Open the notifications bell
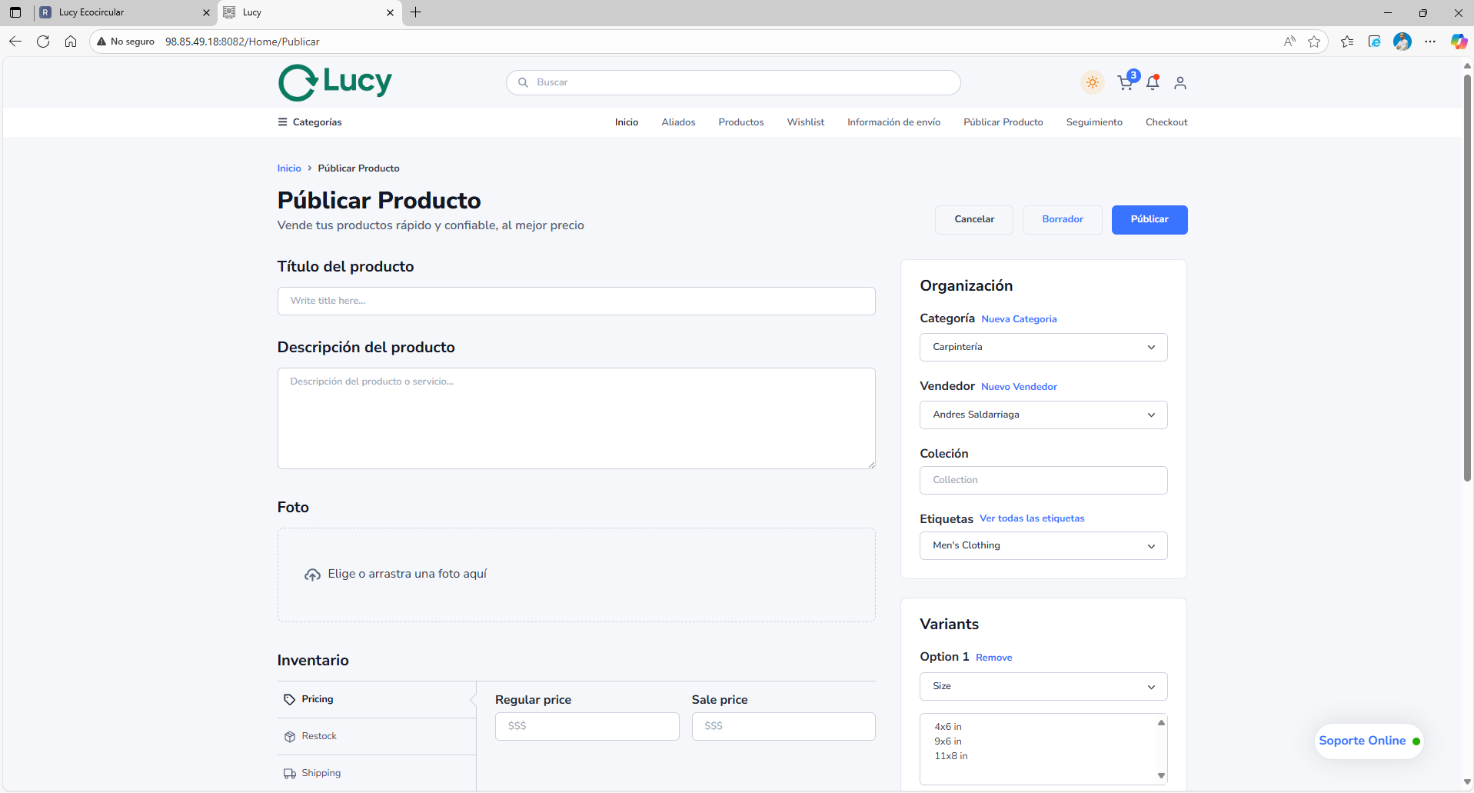The height and width of the screenshot is (793, 1474). (x=1153, y=82)
